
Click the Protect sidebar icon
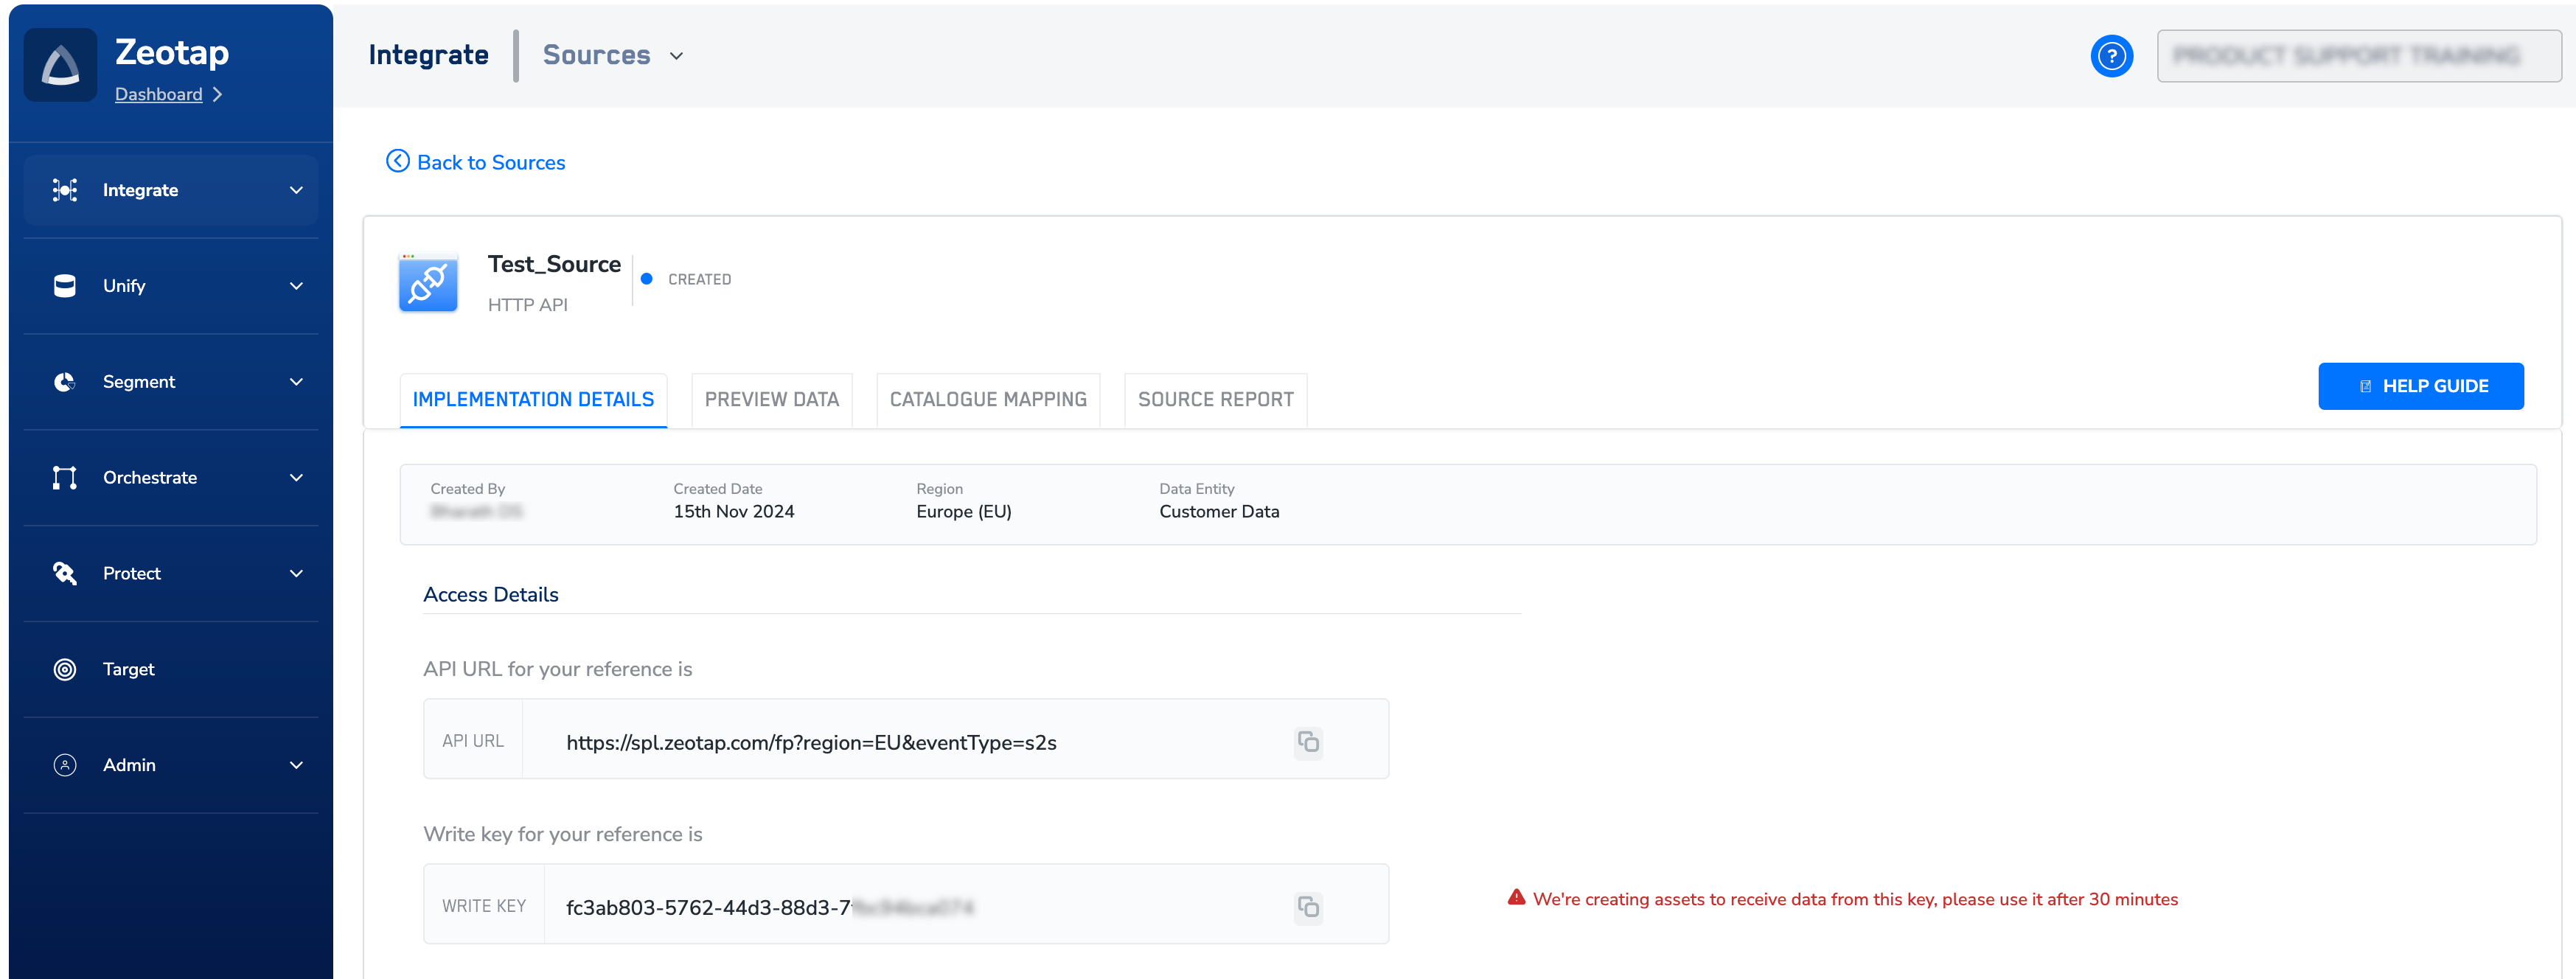click(x=65, y=573)
